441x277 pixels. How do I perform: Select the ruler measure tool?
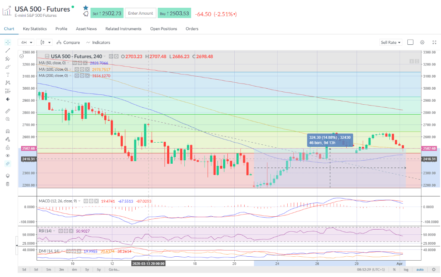point(8,111)
